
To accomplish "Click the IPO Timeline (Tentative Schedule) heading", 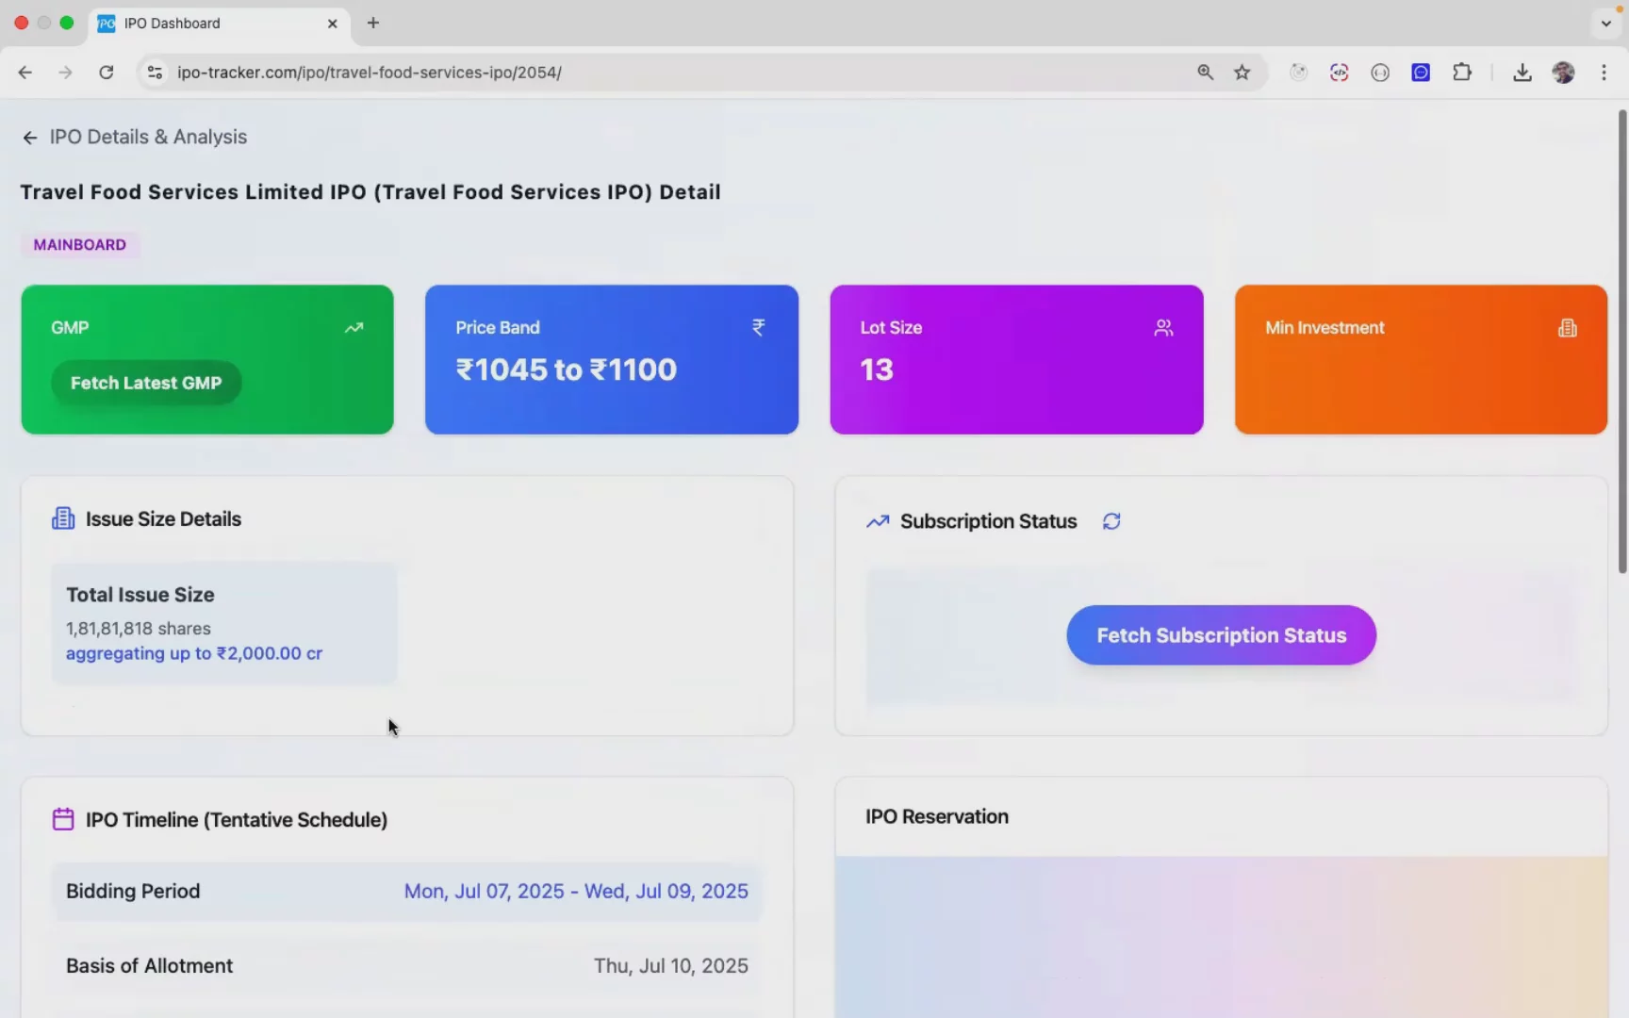I will pos(237,820).
